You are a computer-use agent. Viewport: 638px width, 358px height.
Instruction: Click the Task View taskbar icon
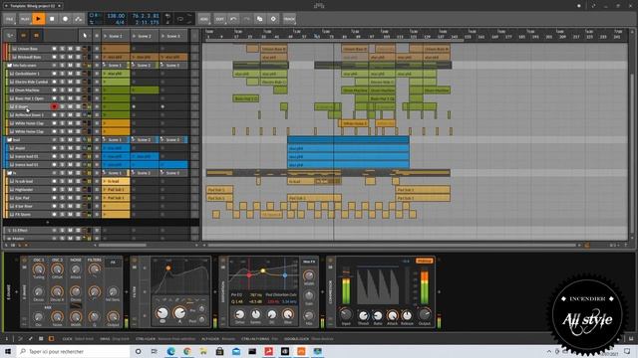tap(154, 351)
